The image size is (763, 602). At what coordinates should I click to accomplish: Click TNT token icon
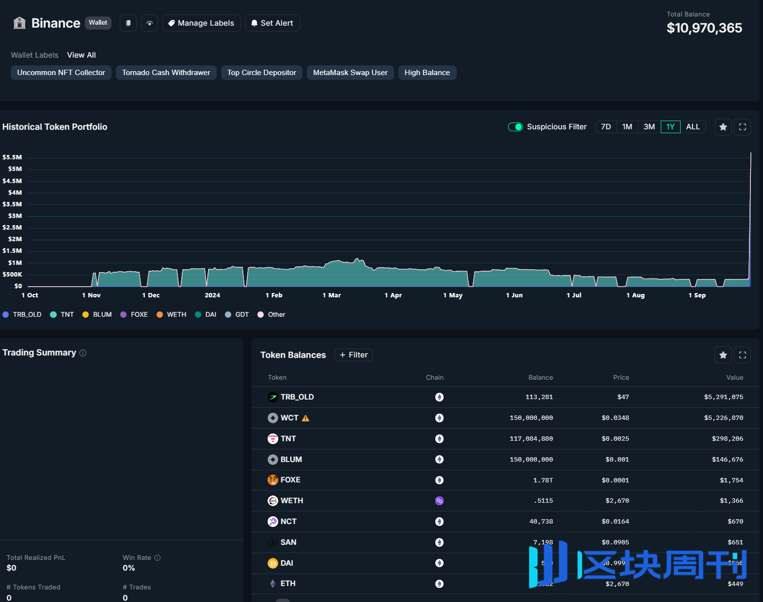click(273, 439)
